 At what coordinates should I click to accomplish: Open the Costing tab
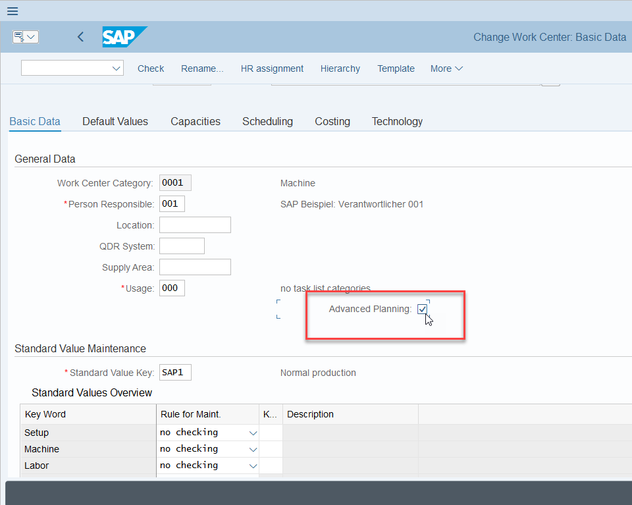tap(332, 121)
